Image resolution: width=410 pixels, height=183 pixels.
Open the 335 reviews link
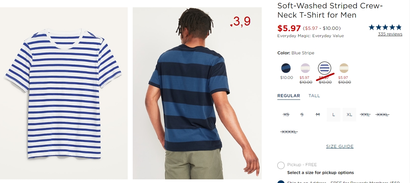coord(390,34)
